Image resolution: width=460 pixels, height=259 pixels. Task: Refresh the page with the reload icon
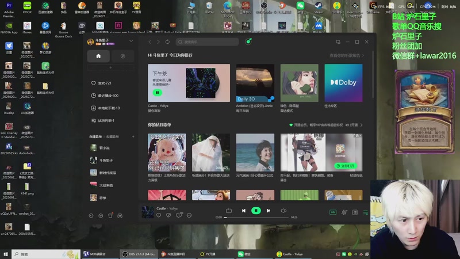167,42
